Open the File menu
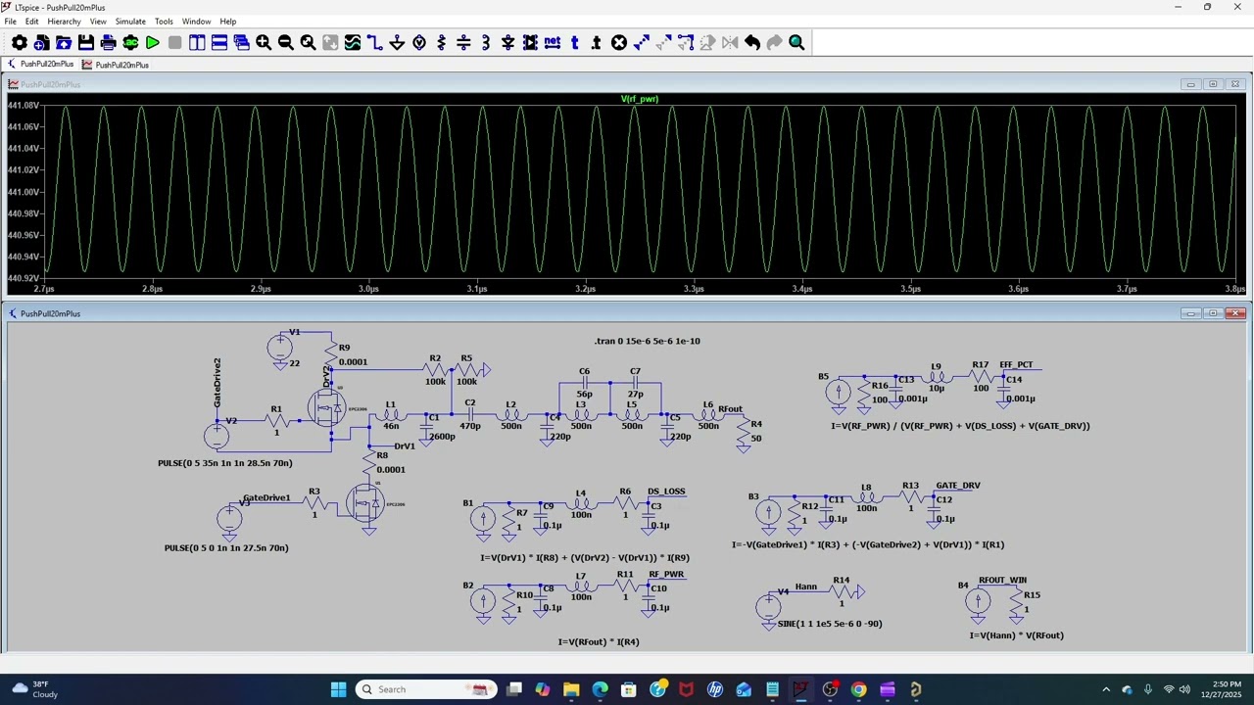The width and height of the screenshot is (1254, 705). click(x=10, y=21)
